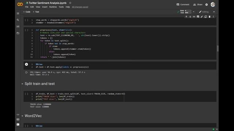Viewport: 234px width, 131px height.
Task: Open the Help menu
Action: [68, 7]
